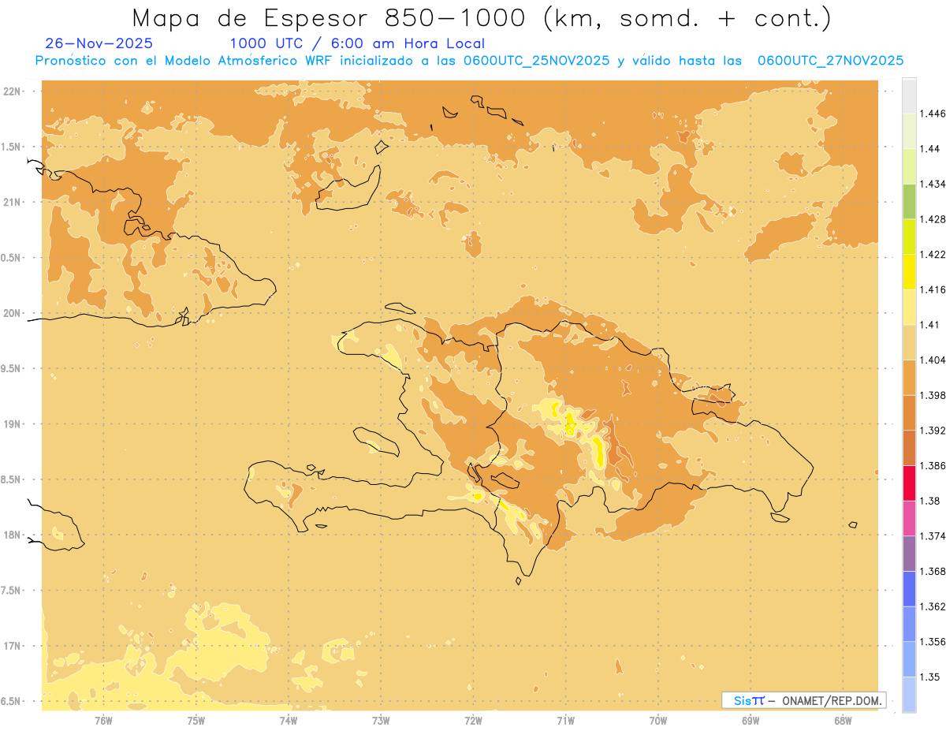Click the longitude label "69W"

(750, 721)
